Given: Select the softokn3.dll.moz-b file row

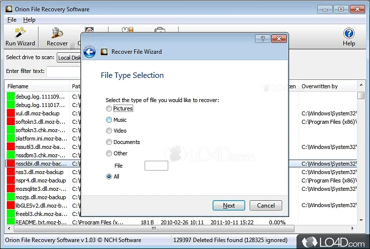Looking at the screenshot, I should click(41, 122).
